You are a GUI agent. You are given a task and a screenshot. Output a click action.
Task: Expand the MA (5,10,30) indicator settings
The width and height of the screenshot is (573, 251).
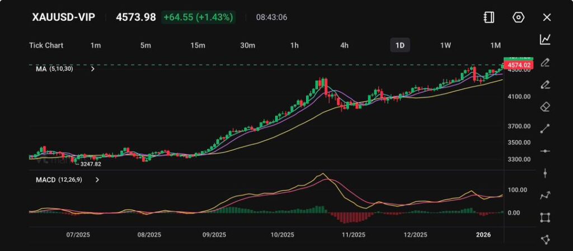click(93, 69)
